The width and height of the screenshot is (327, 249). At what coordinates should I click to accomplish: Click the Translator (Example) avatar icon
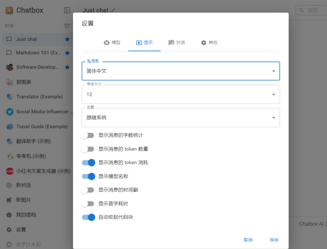[9, 97]
